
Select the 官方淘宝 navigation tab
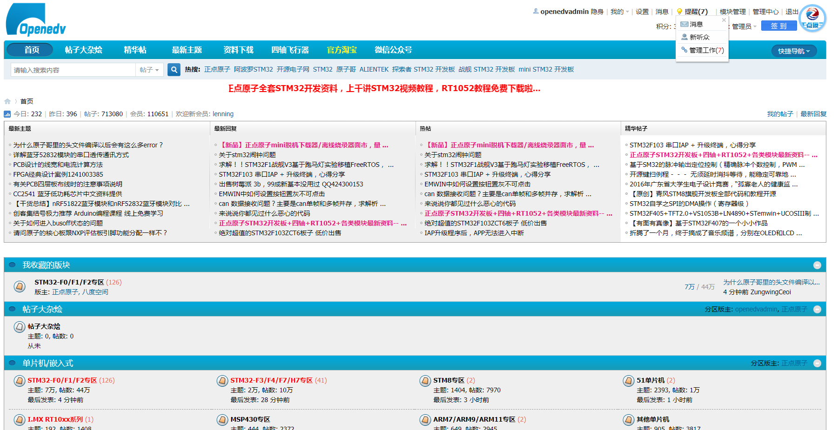[342, 50]
